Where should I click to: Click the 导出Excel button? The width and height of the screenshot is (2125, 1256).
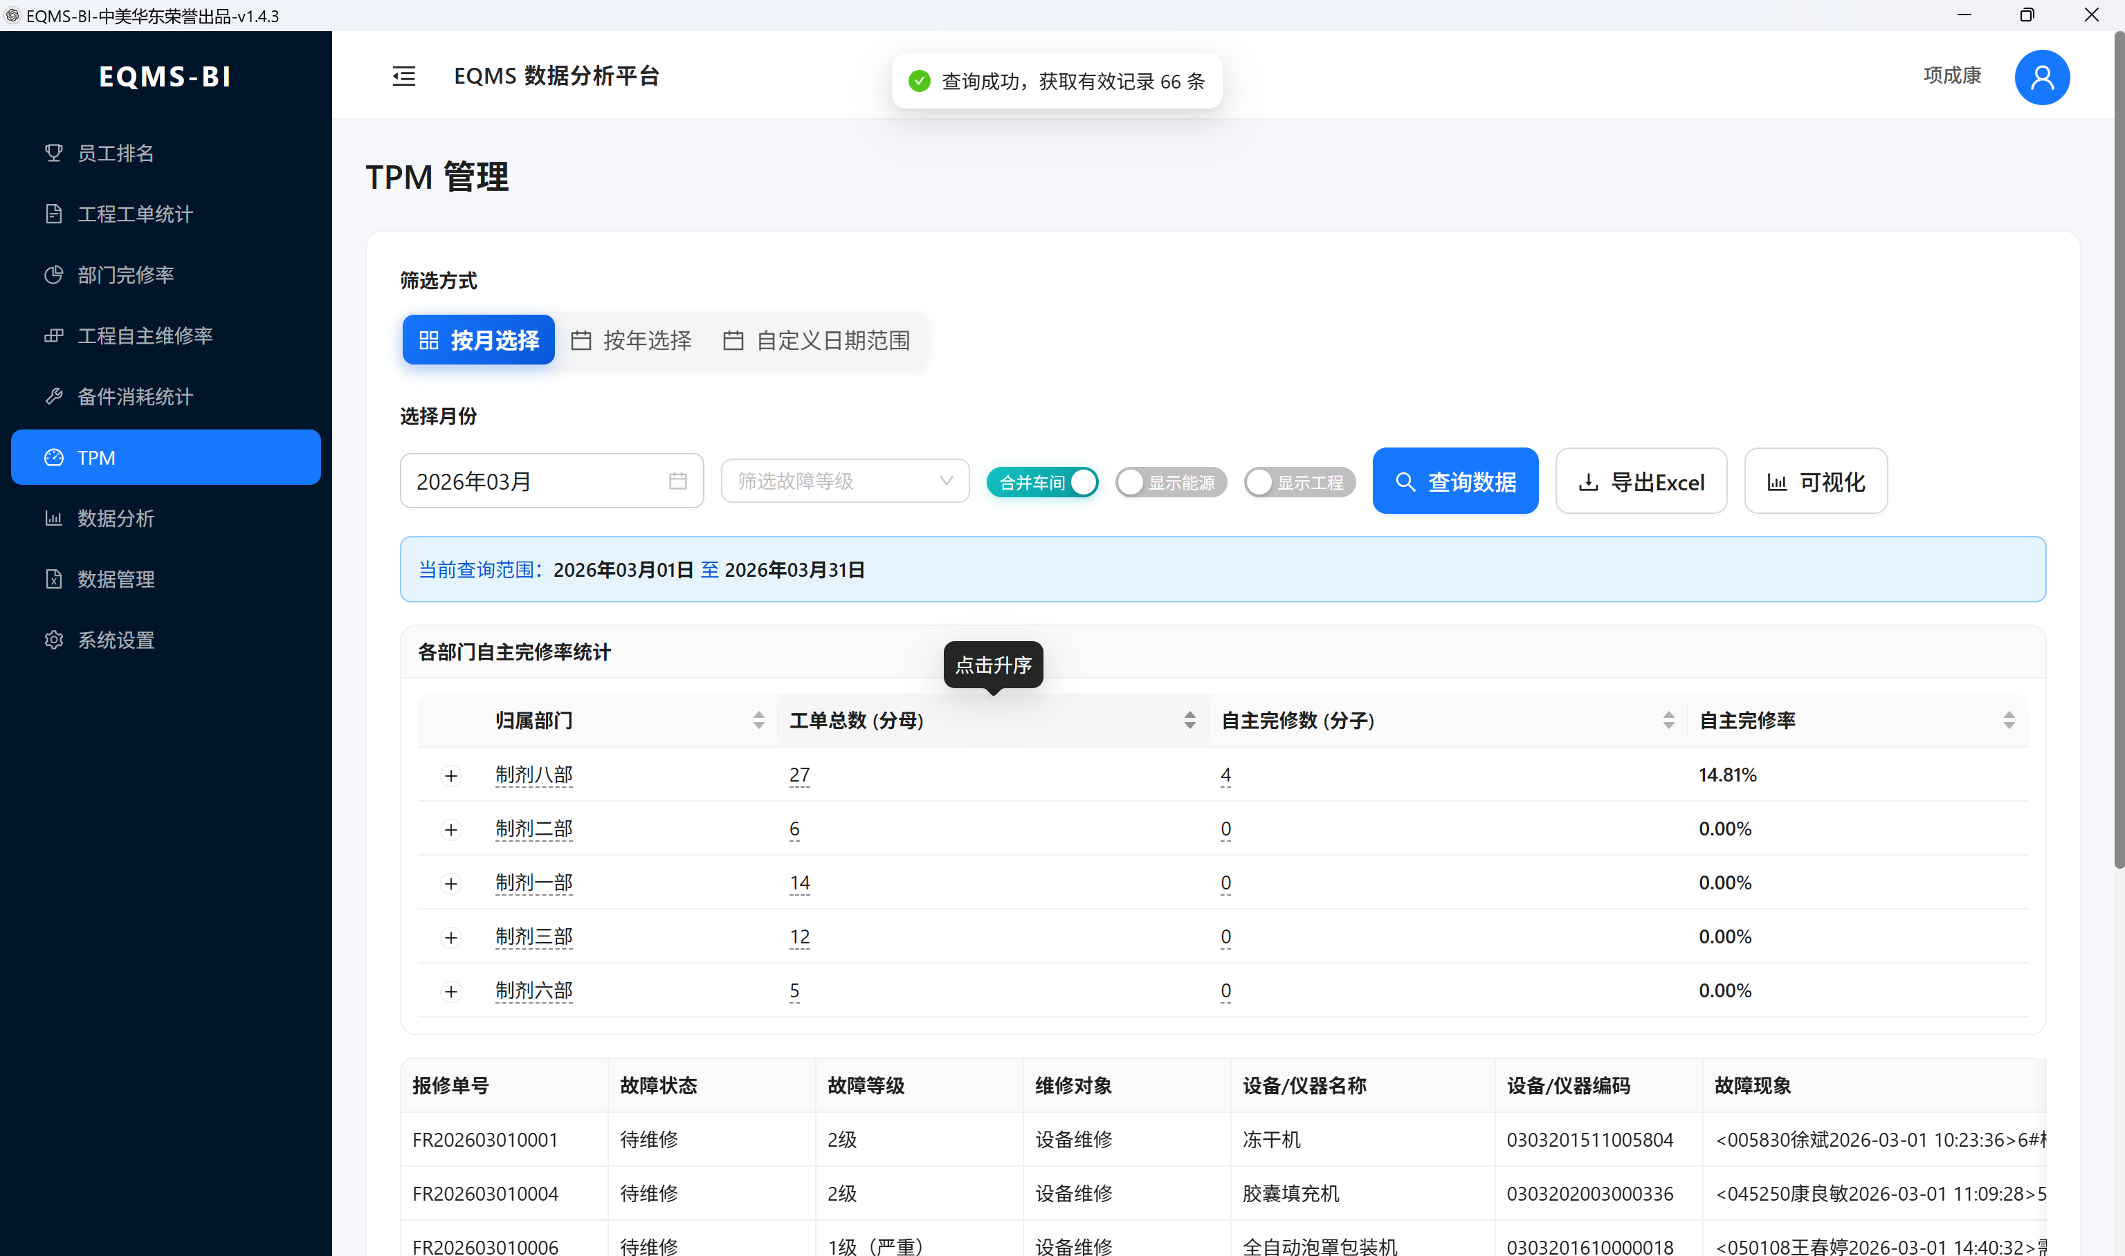click(x=1641, y=481)
